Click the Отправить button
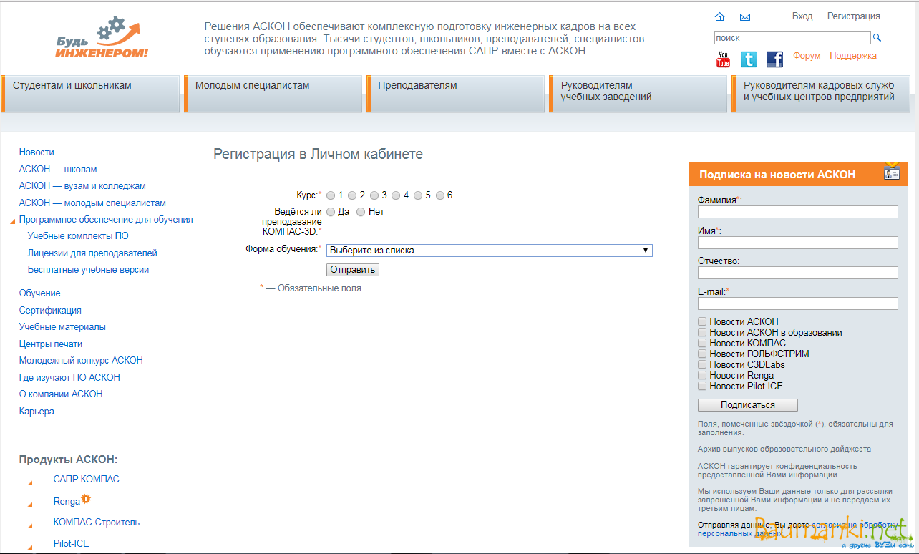This screenshot has width=919, height=554. [x=352, y=270]
